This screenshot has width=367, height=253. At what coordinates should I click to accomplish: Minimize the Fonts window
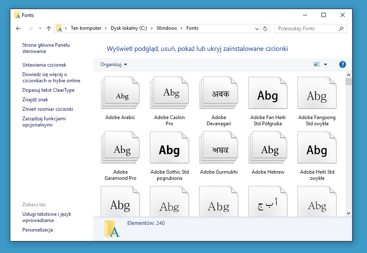305,15
